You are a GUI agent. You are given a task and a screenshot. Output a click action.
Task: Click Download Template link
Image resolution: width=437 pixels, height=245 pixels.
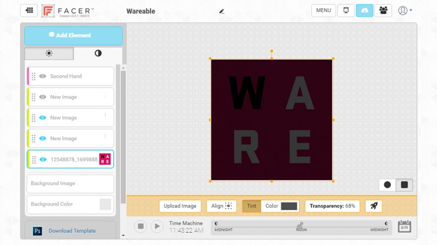(72, 231)
